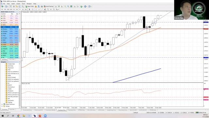Select the Bar Chart display icon
The image size is (209, 118).
click(56, 7)
